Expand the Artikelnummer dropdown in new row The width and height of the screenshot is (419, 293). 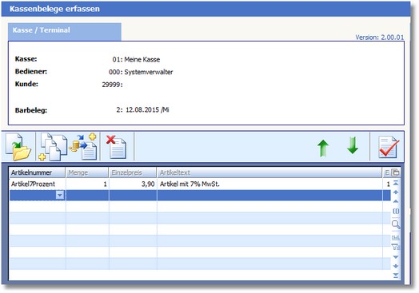60,195
